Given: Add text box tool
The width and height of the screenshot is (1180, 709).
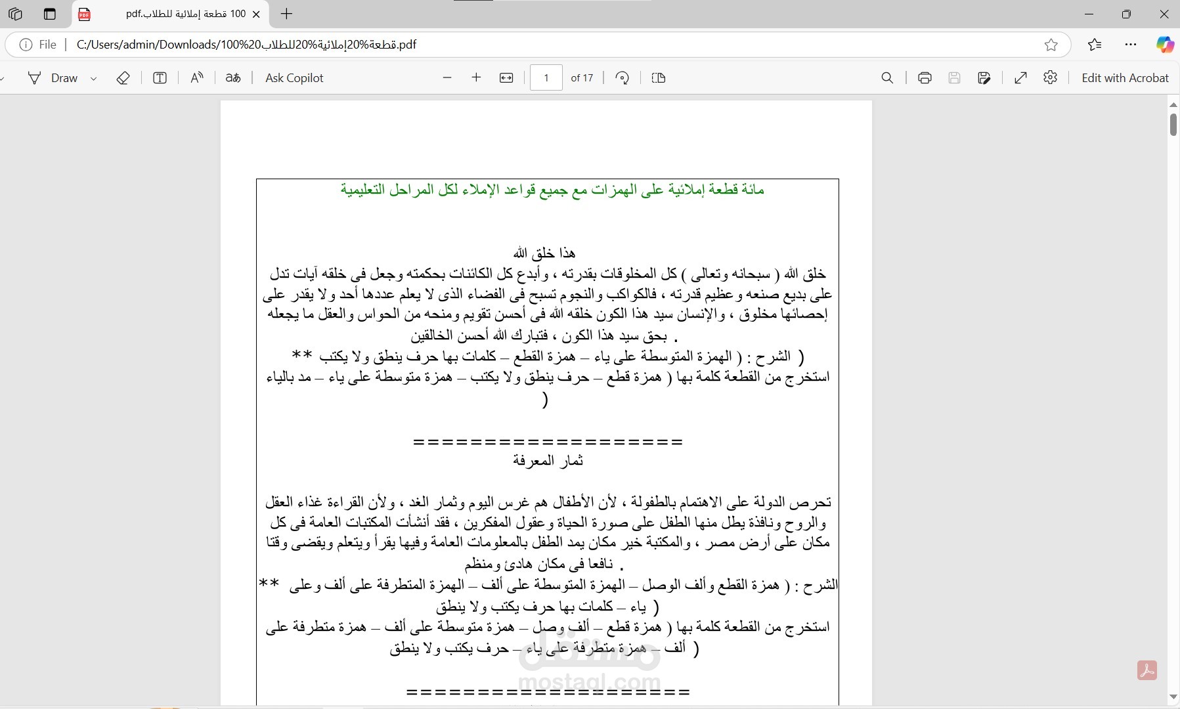Looking at the screenshot, I should click(160, 78).
